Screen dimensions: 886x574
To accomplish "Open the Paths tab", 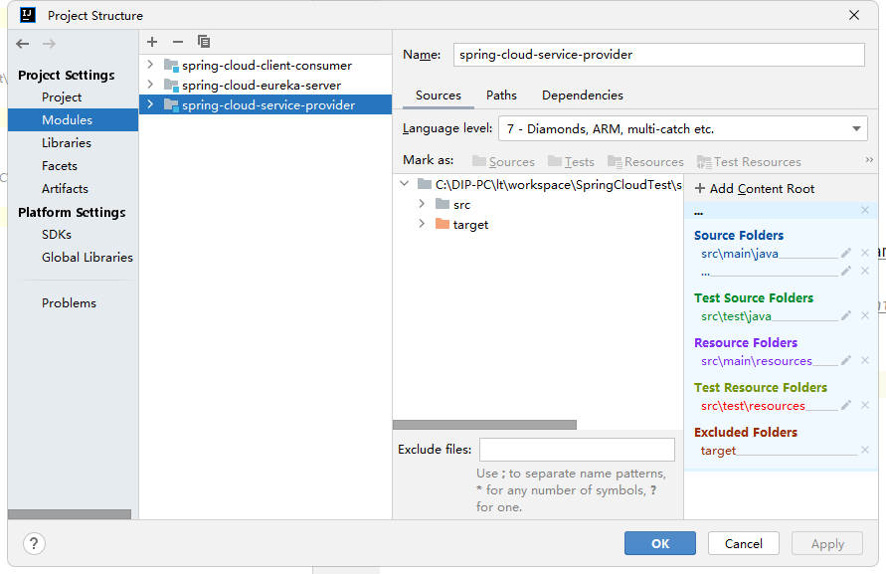I will tap(501, 96).
